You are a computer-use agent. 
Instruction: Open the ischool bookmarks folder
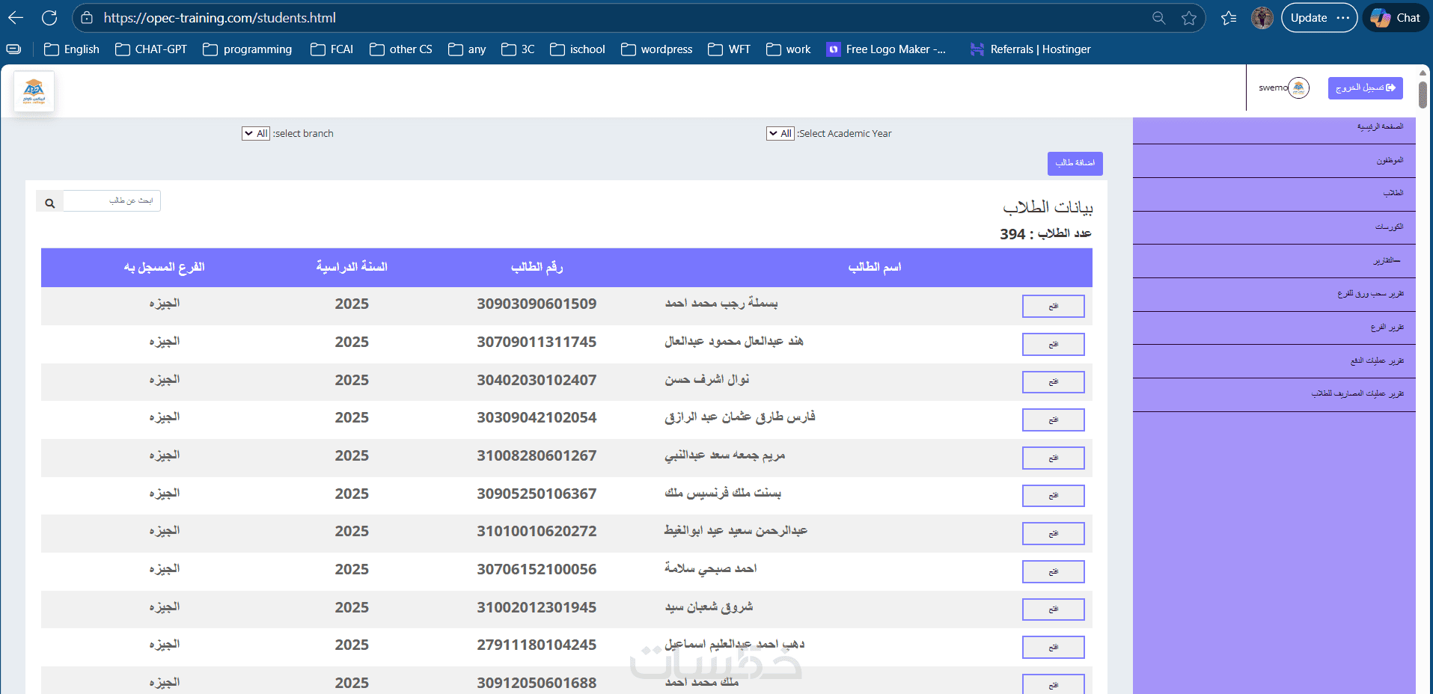(x=578, y=49)
